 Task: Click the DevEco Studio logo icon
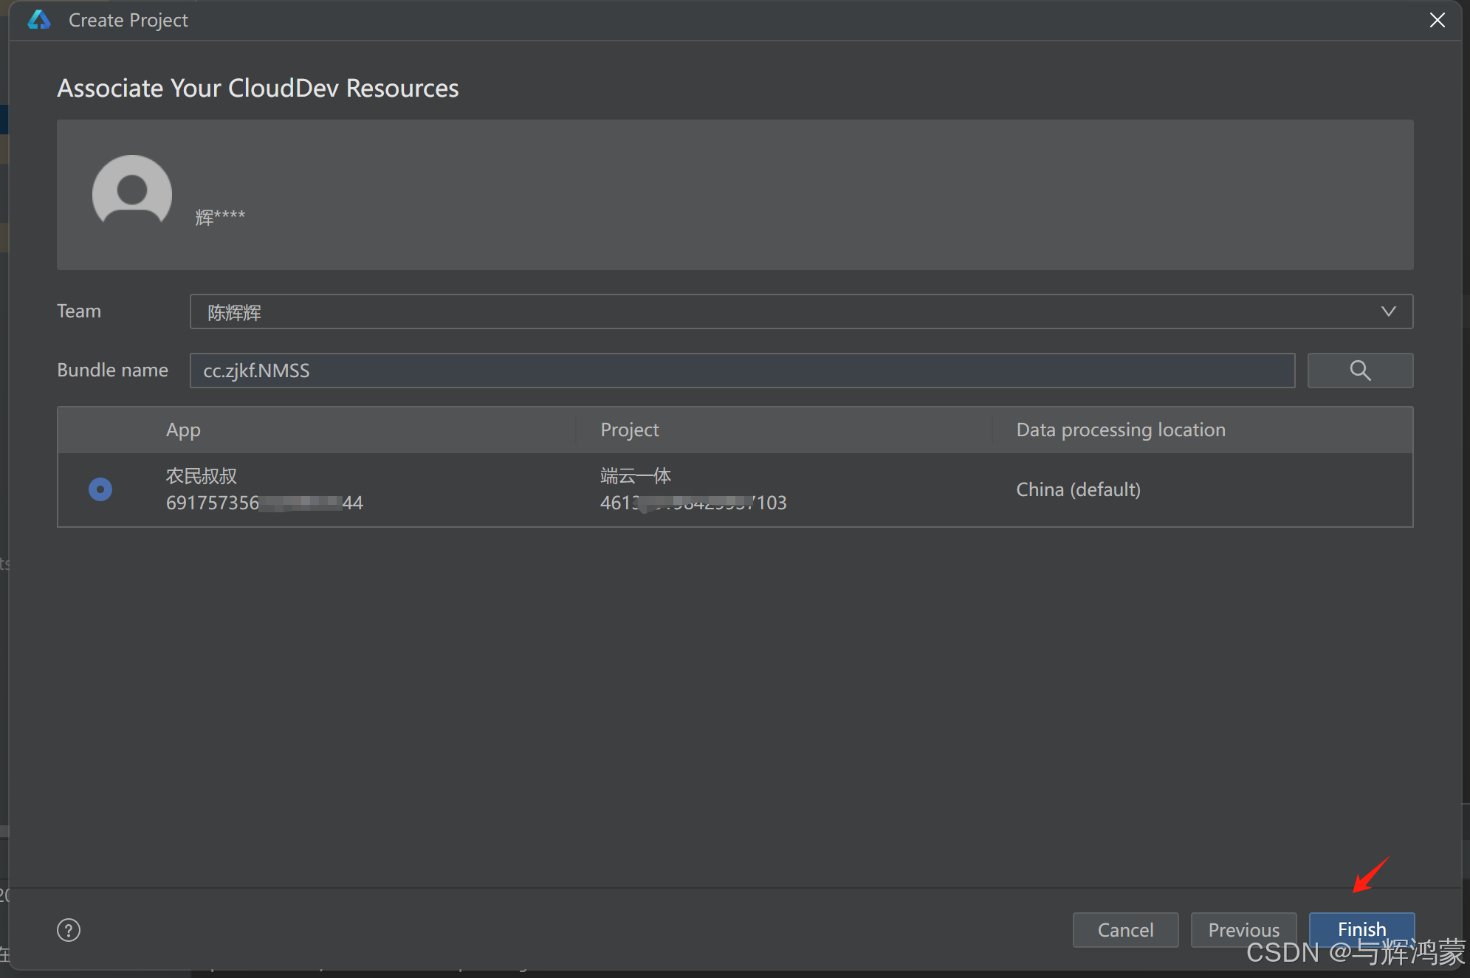(39, 20)
